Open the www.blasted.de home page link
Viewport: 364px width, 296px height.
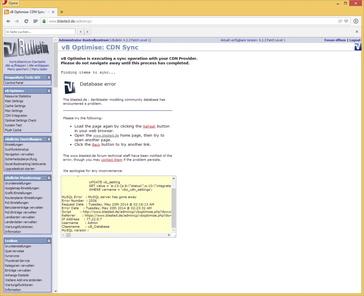tap(106, 136)
